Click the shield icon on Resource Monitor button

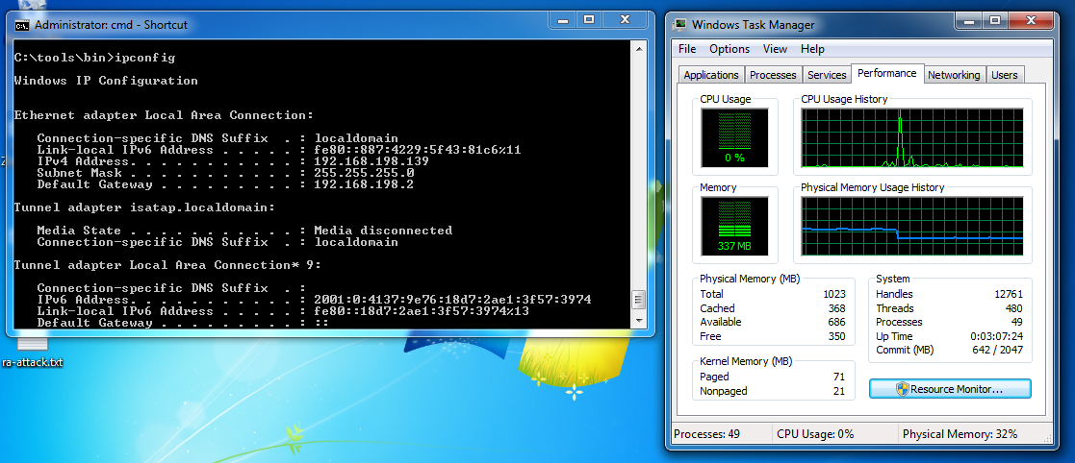tap(902, 389)
